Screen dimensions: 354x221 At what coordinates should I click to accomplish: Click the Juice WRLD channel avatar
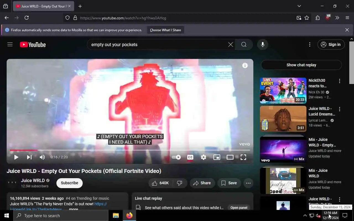coord(12,183)
